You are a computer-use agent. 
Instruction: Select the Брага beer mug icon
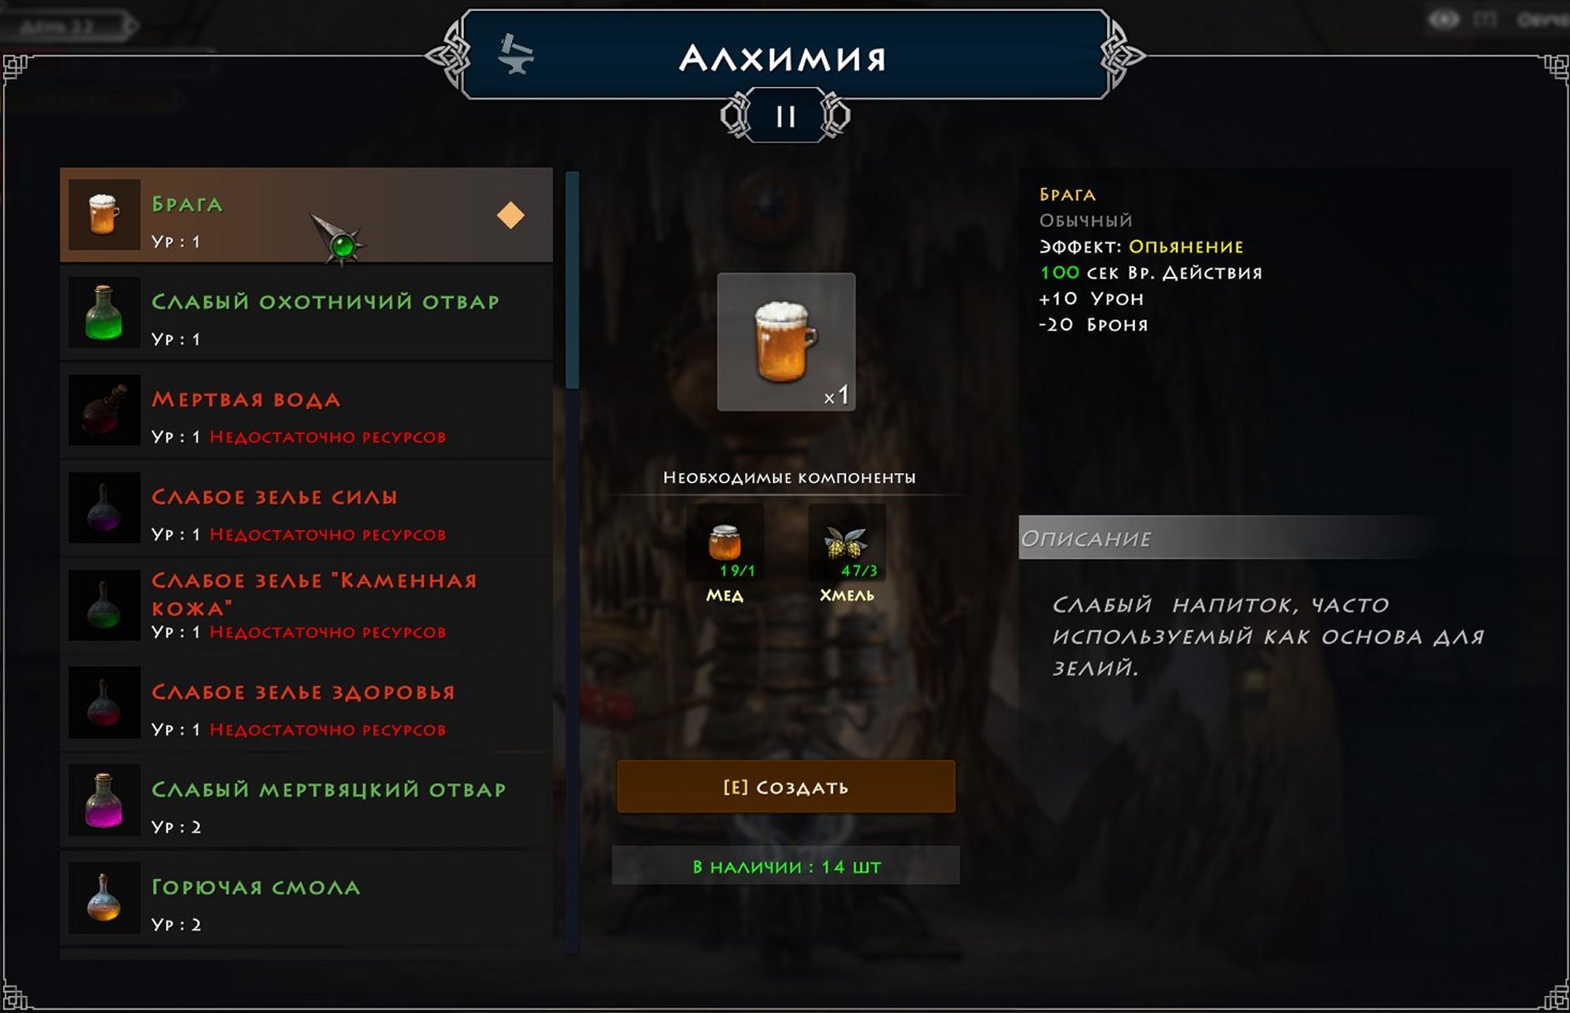(104, 214)
